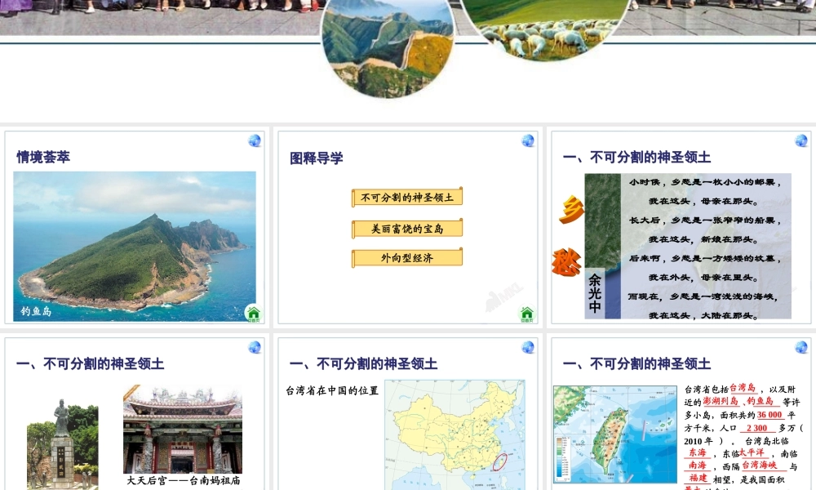Viewport: 816px width, 490px height.
Task: Click the green home icon on the 图释导学 slide
Action: click(x=526, y=314)
